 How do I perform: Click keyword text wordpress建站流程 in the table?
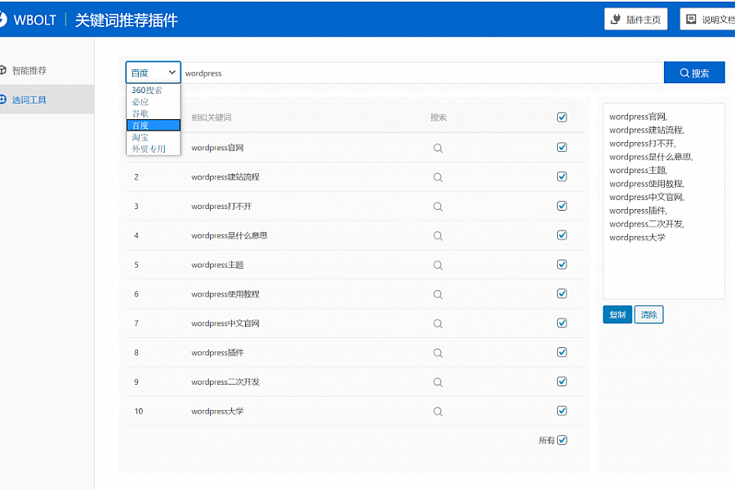(x=225, y=176)
